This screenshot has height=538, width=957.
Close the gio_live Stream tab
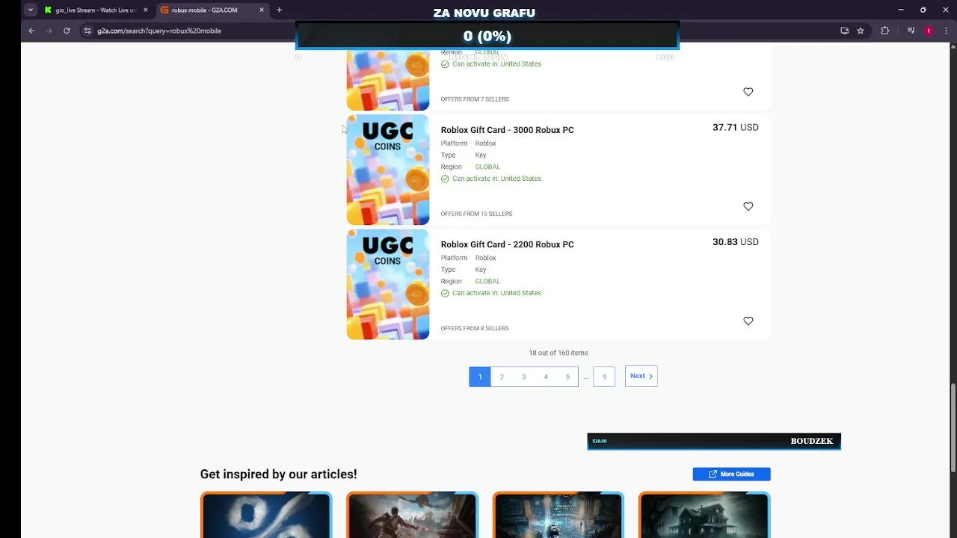click(x=145, y=10)
